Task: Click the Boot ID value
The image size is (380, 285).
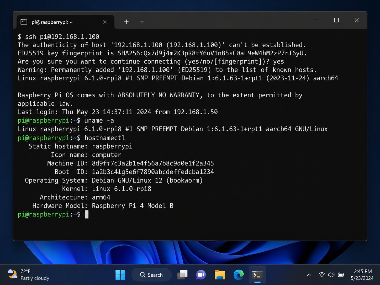Action: [x=153, y=172]
